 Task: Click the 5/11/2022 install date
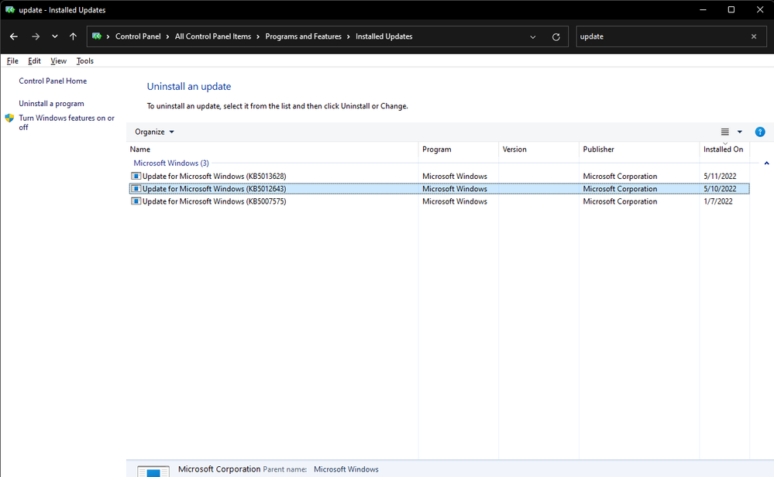tap(720, 176)
